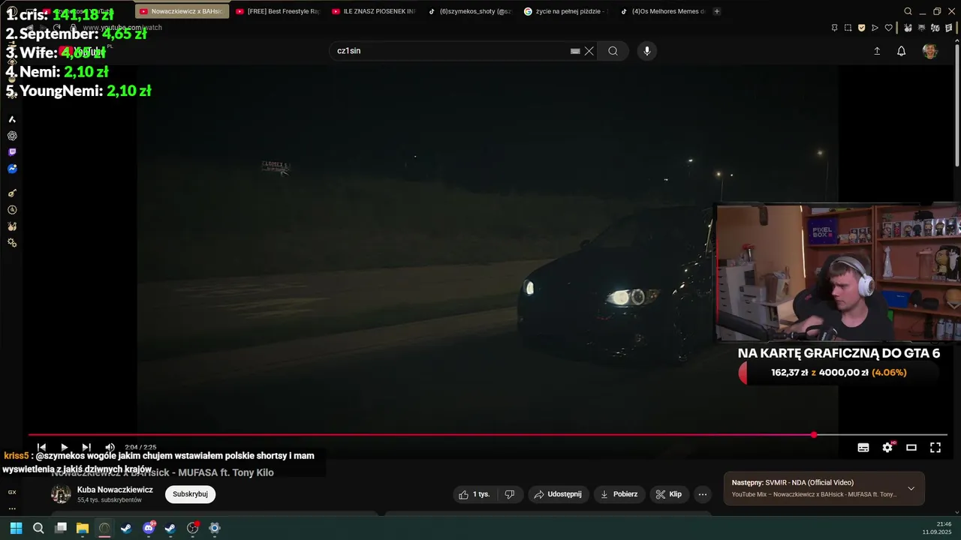Expand the Następny playlist chevron
The width and height of the screenshot is (961, 540).
(x=911, y=488)
